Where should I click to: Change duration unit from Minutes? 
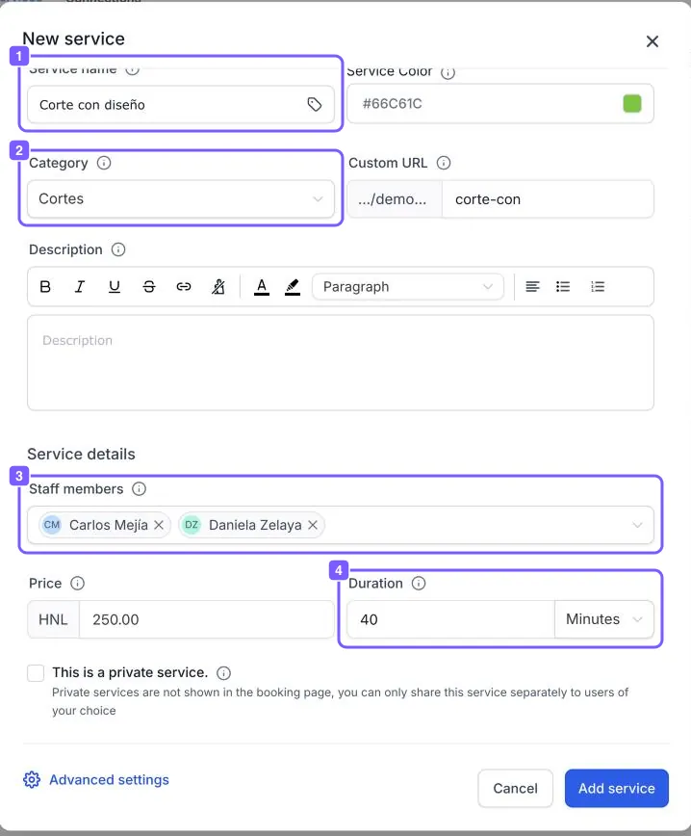point(603,619)
